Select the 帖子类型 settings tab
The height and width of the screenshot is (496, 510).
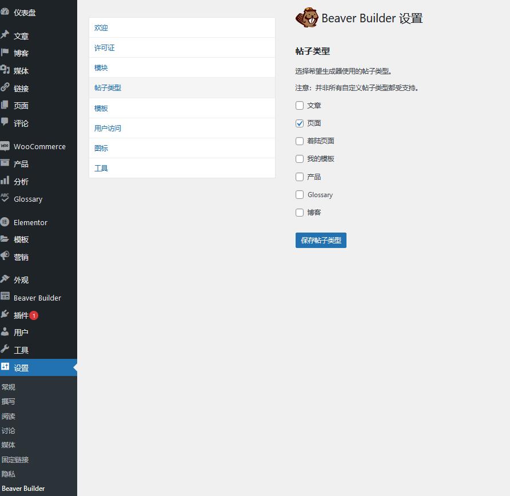pos(182,88)
